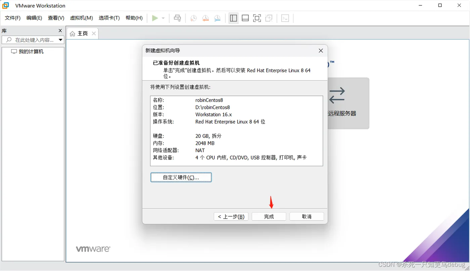Viewport: 470px width, 271px height.
Task: Click the 自定义硬件(C)... button
Action: (181, 177)
